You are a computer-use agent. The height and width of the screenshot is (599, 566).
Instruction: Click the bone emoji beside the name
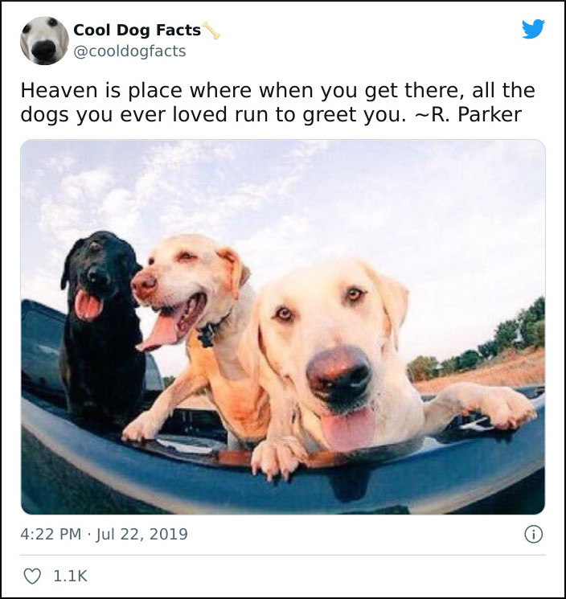click(x=211, y=31)
